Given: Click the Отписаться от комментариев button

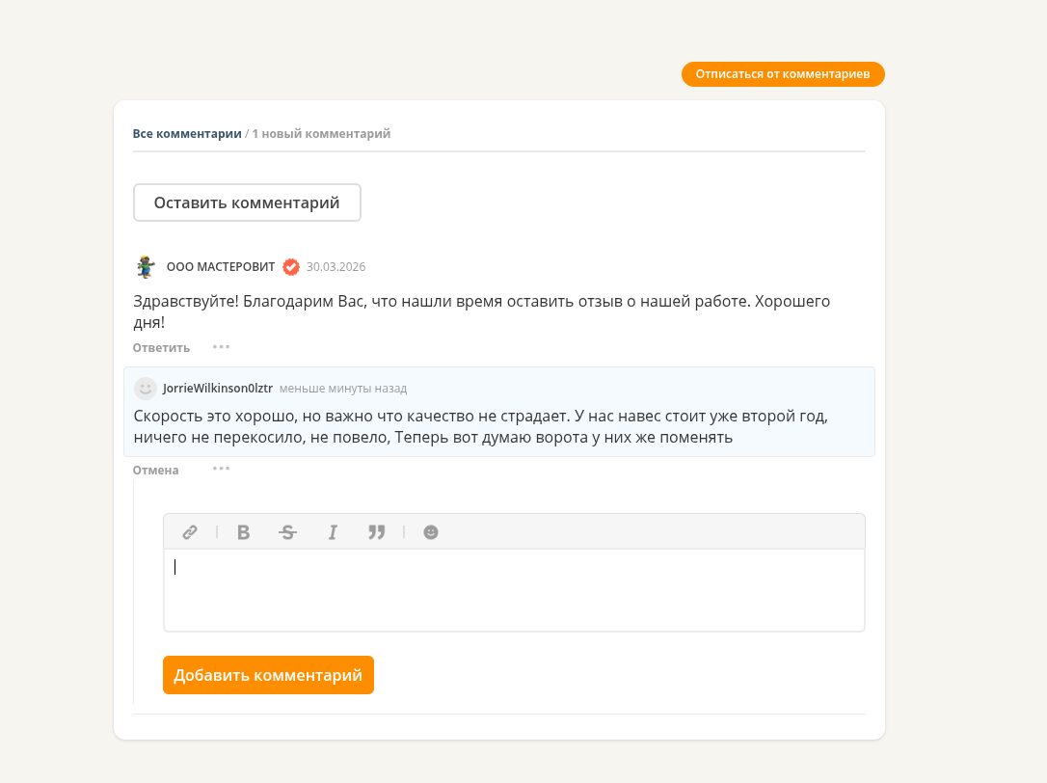Looking at the screenshot, I should (x=783, y=74).
